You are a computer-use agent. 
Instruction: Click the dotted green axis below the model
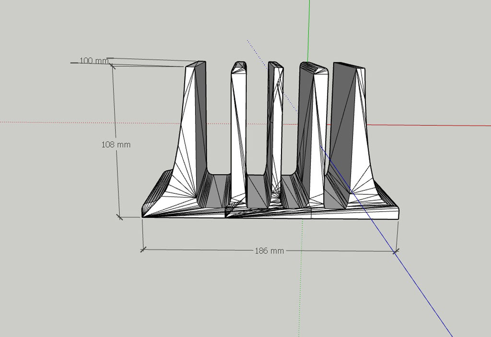click(301, 288)
